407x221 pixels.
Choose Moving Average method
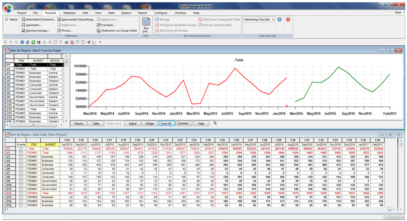click(36, 31)
